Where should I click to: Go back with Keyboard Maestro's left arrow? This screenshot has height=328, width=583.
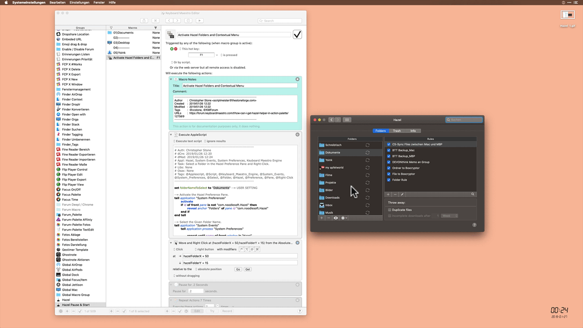(169, 20)
